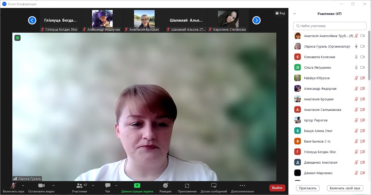The height and width of the screenshot is (195, 371).
Task: Click Лариса Гураль camera icon in list
Action: coord(363,46)
